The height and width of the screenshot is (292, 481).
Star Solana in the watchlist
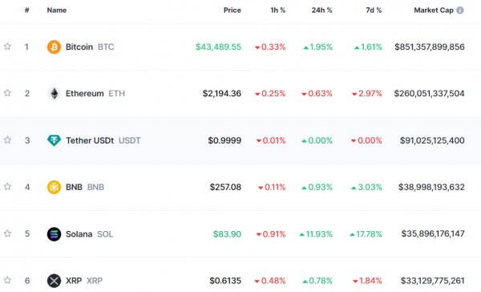coord(7,233)
